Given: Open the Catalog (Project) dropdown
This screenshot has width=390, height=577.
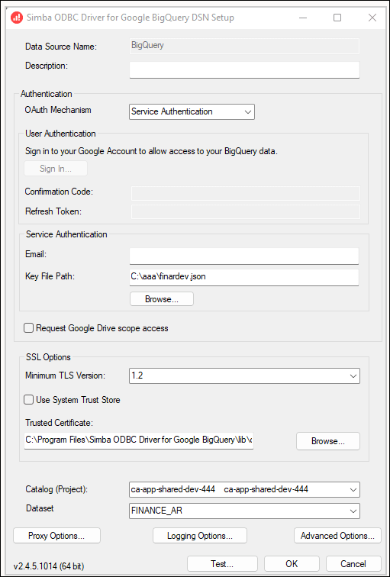Looking at the screenshot, I should [244, 489].
